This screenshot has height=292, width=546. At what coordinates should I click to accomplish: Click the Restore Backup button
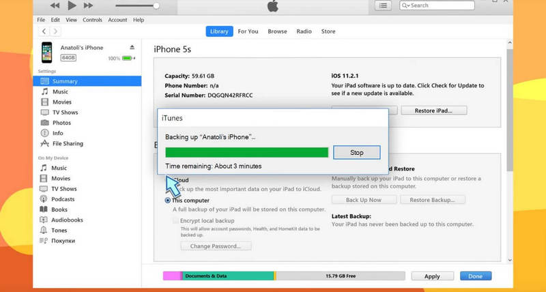pyautogui.click(x=432, y=200)
